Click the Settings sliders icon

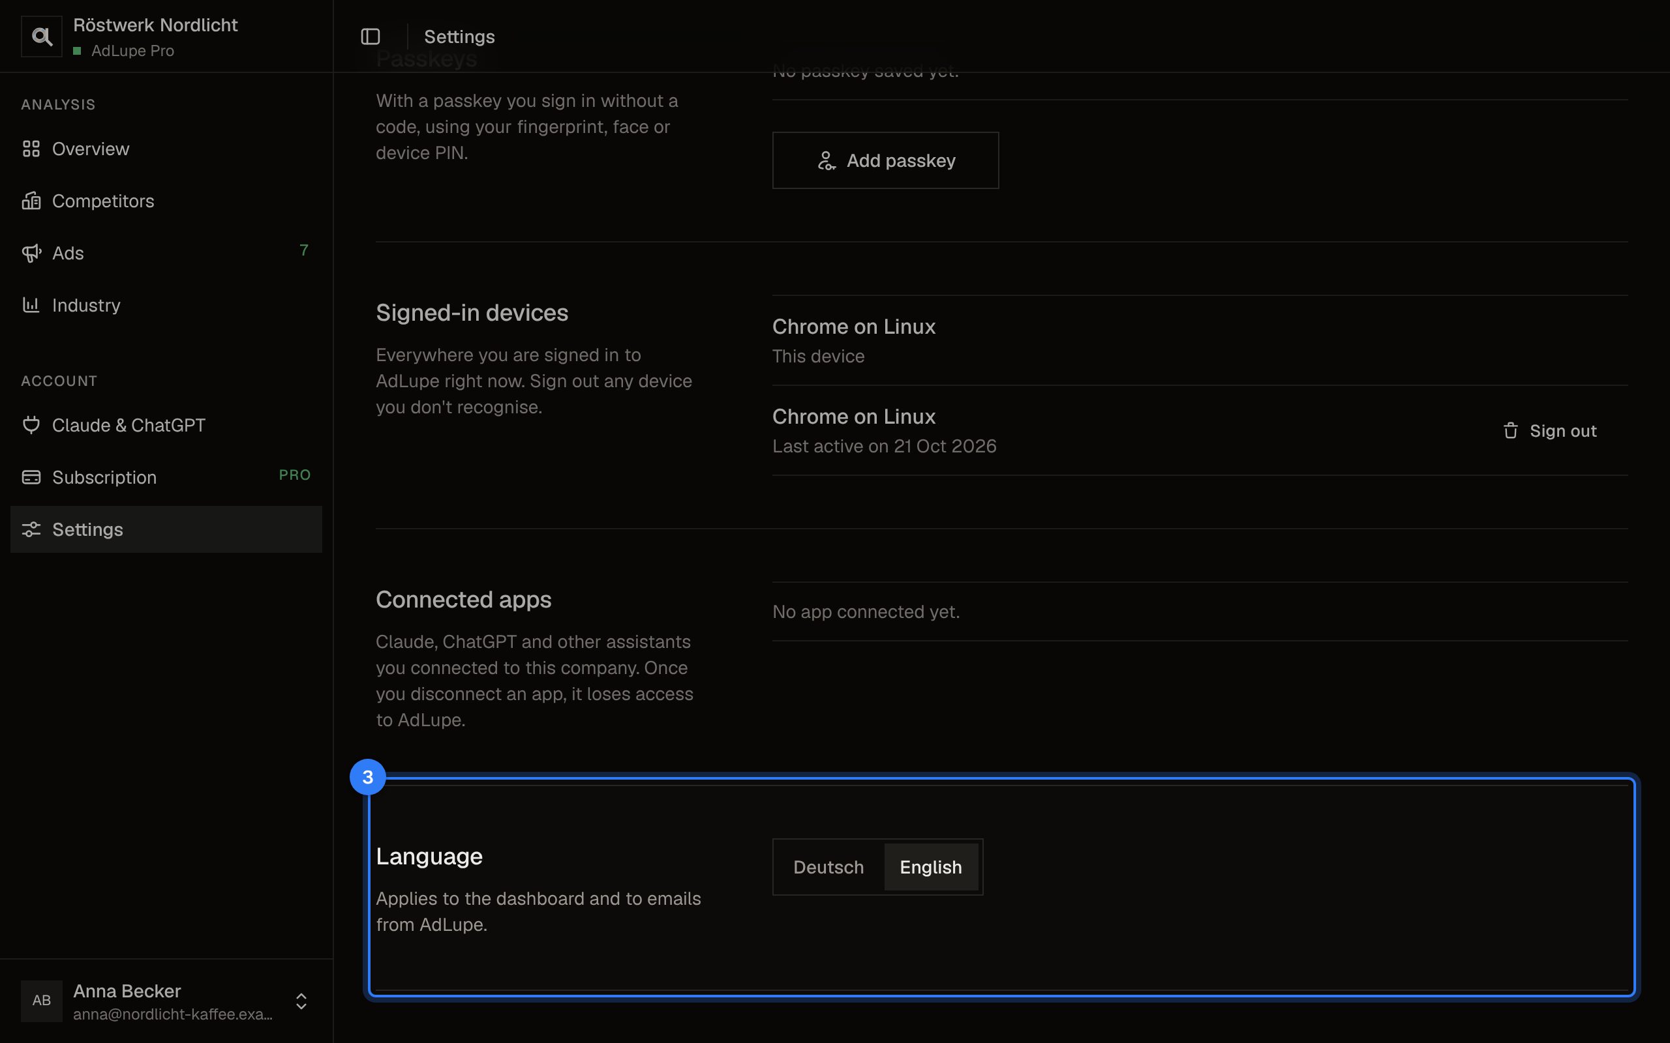pyautogui.click(x=31, y=529)
